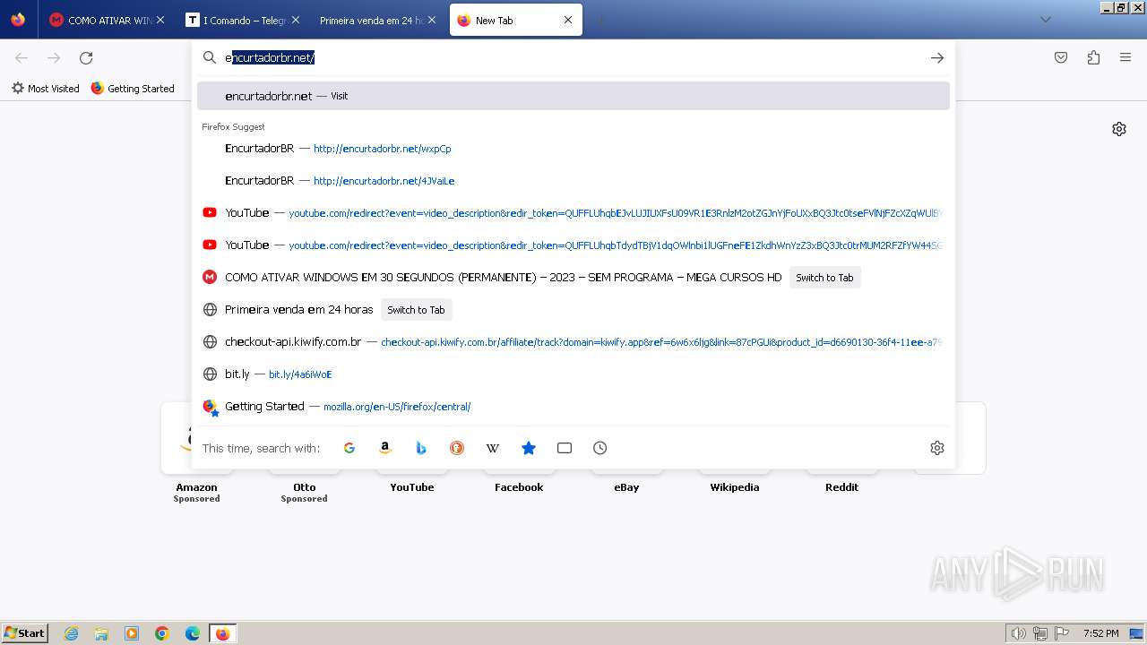Open network status in system tray
The image size is (1147, 645).
click(x=1040, y=633)
